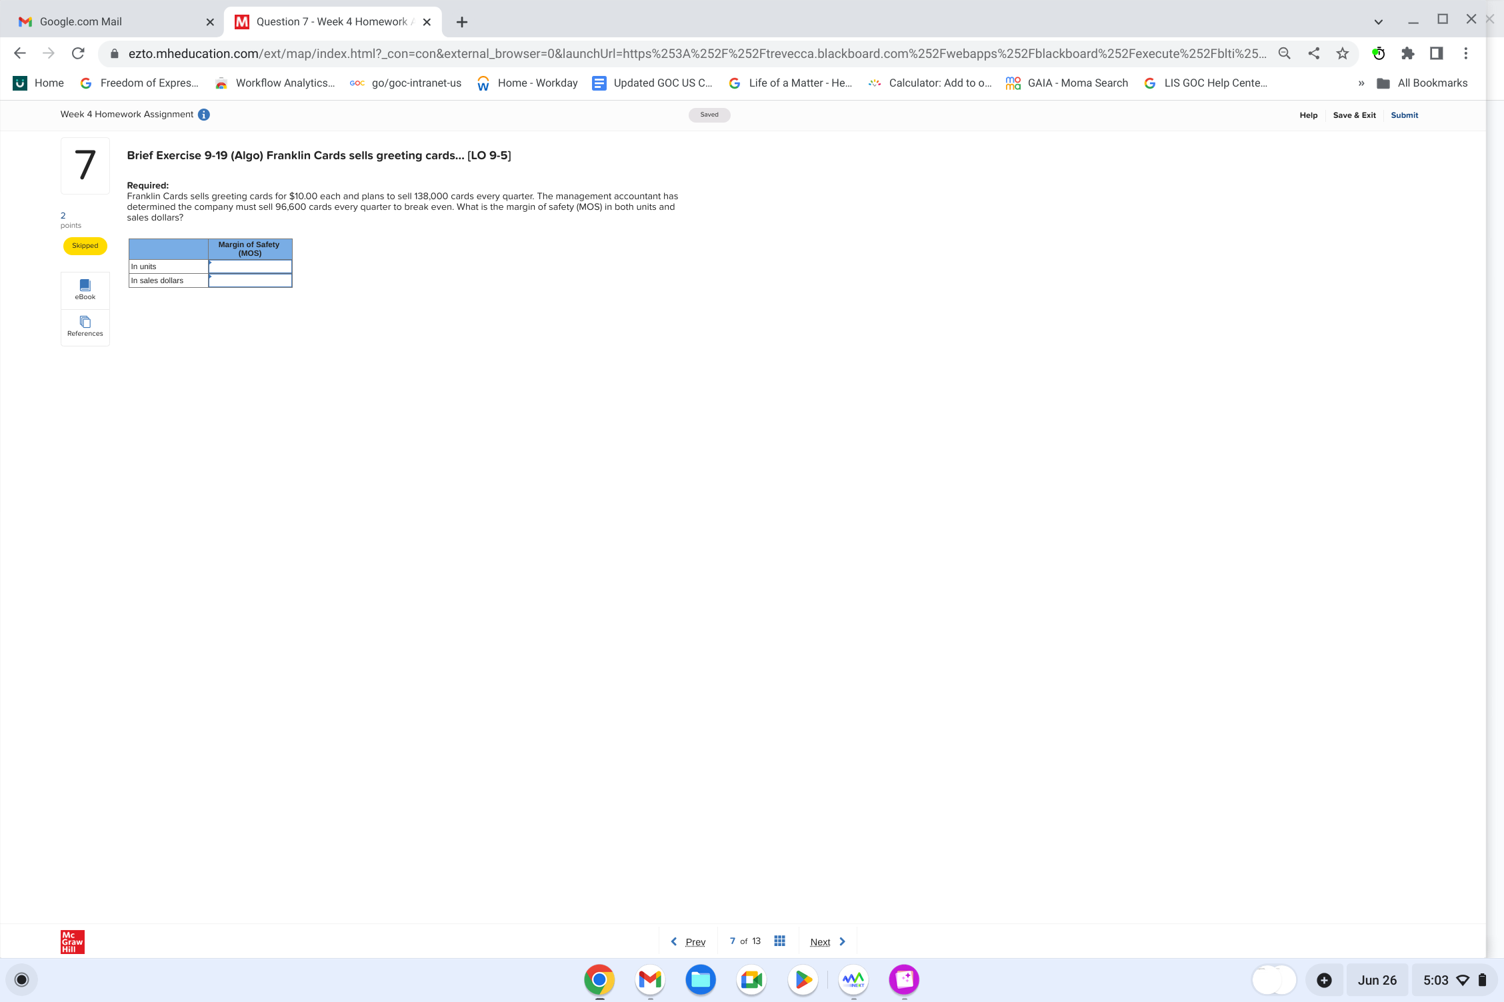
Task: Click the zoom magnifier in the address bar
Action: [1283, 53]
